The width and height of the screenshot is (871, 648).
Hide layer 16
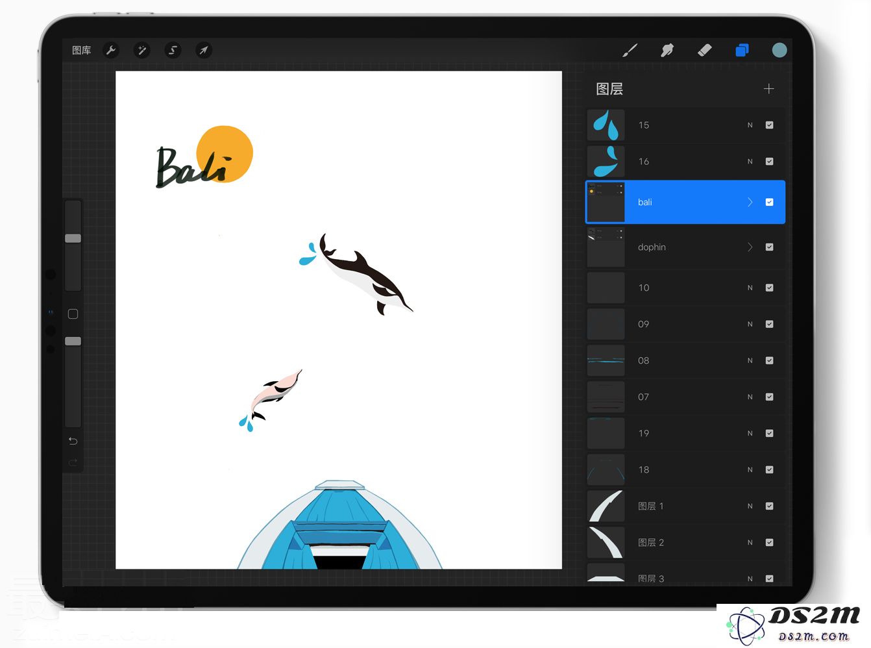point(769,161)
